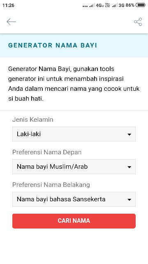The height and width of the screenshot is (264, 148).
Task: Tap the VoLTE status indicator
Action: tap(107, 5)
